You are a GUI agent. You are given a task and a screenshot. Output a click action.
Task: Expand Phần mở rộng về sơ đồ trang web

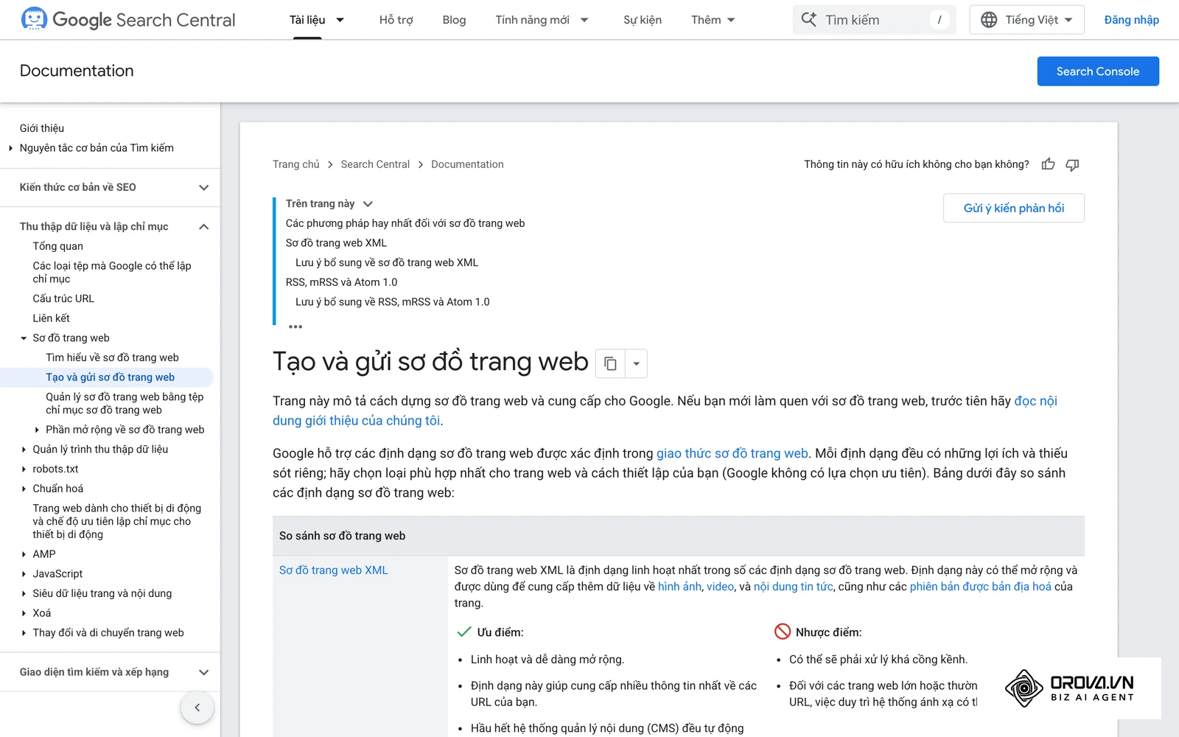pos(37,430)
